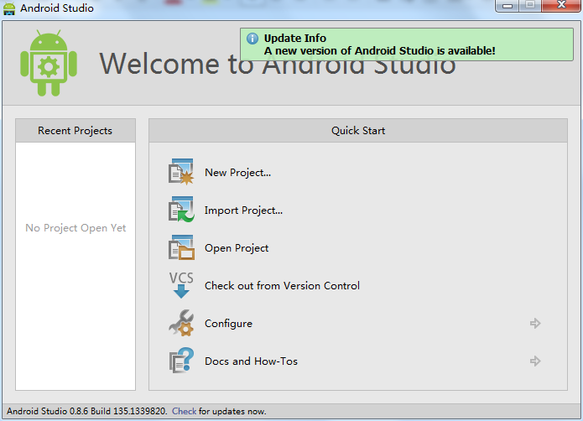The height and width of the screenshot is (421, 583).
Task: Expand the Docs and How-Tos arrow
Action: [535, 361]
